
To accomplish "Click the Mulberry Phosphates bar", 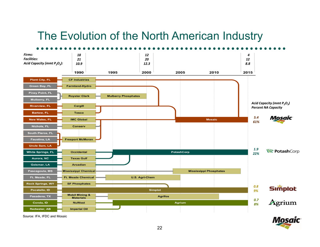I will (123, 96).
